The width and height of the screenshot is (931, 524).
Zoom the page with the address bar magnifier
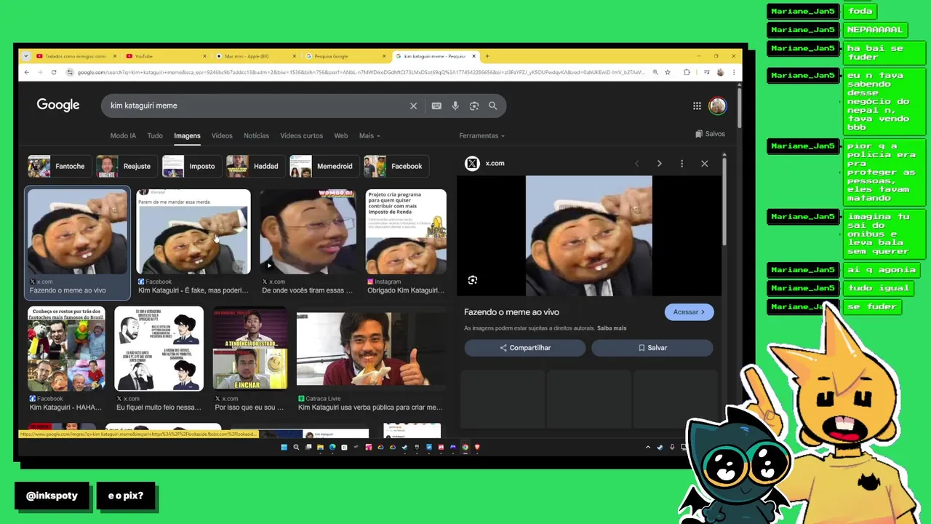(x=655, y=72)
